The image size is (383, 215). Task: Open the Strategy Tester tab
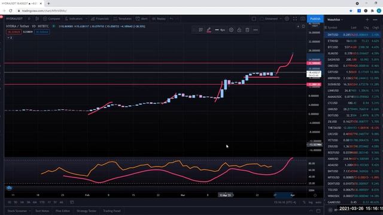(86, 211)
